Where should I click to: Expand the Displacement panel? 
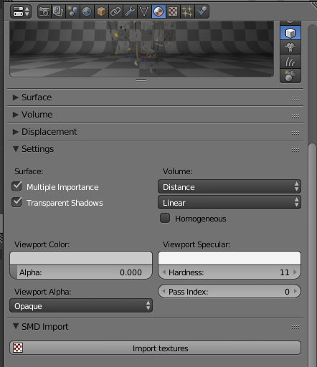point(16,132)
